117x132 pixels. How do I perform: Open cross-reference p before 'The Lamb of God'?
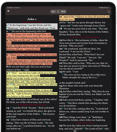click(x=84, y=128)
